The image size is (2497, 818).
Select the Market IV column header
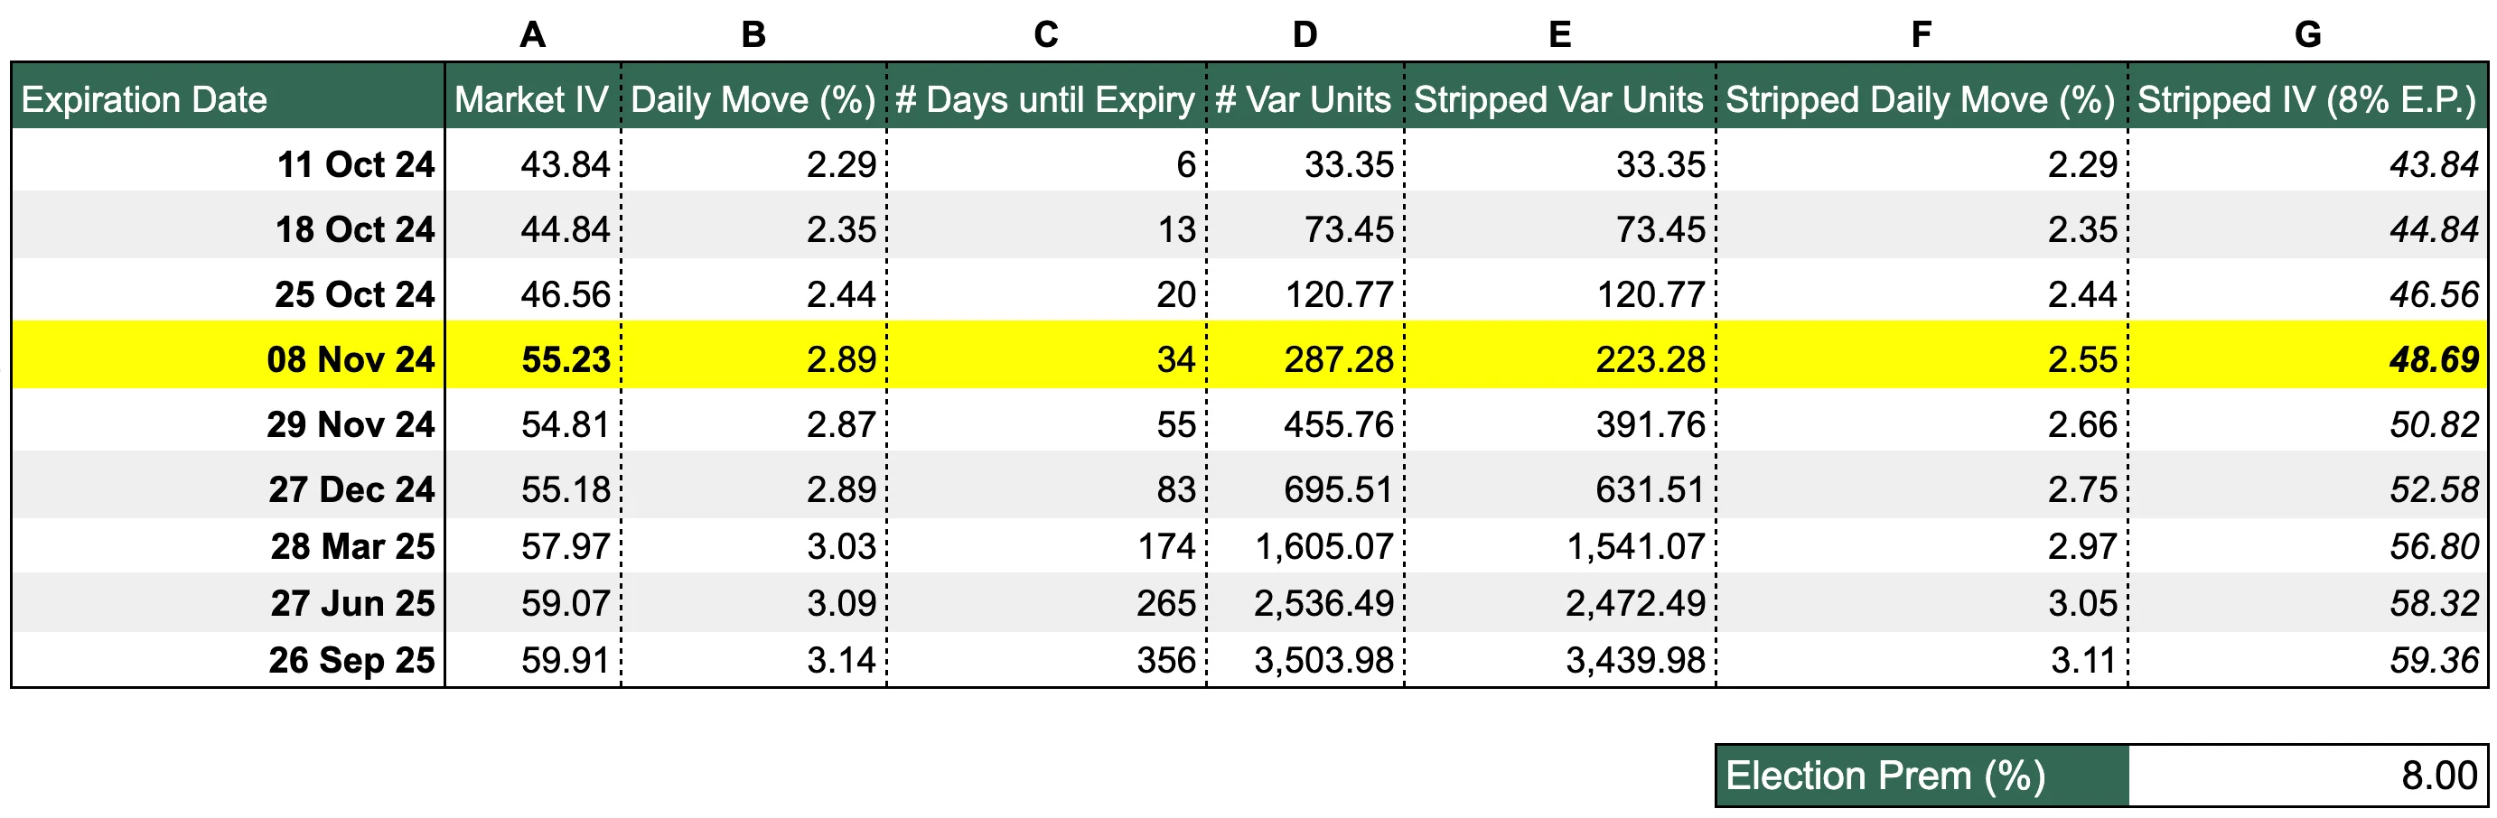(532, 96)
